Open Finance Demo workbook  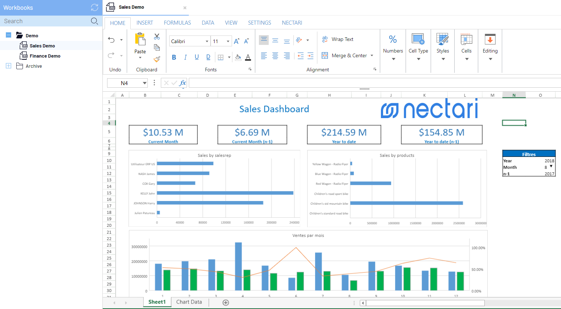point(45,56)
